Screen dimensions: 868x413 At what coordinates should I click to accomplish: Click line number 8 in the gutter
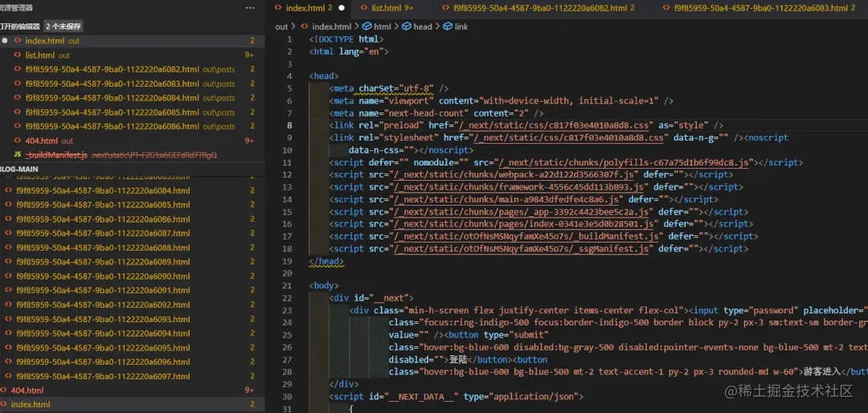(x=289, y=125)
